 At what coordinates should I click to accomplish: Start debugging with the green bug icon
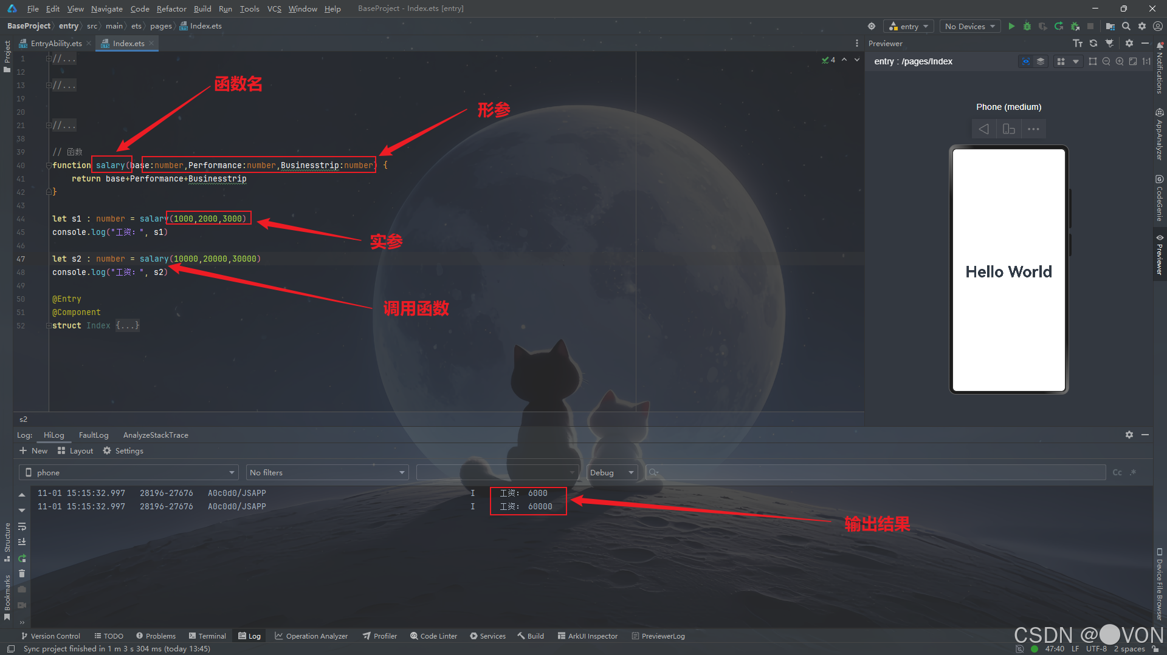point(1027,26)
